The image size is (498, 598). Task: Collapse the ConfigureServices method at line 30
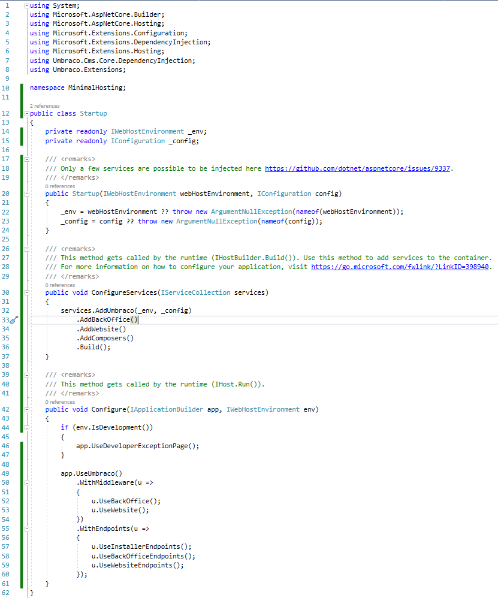27,293
